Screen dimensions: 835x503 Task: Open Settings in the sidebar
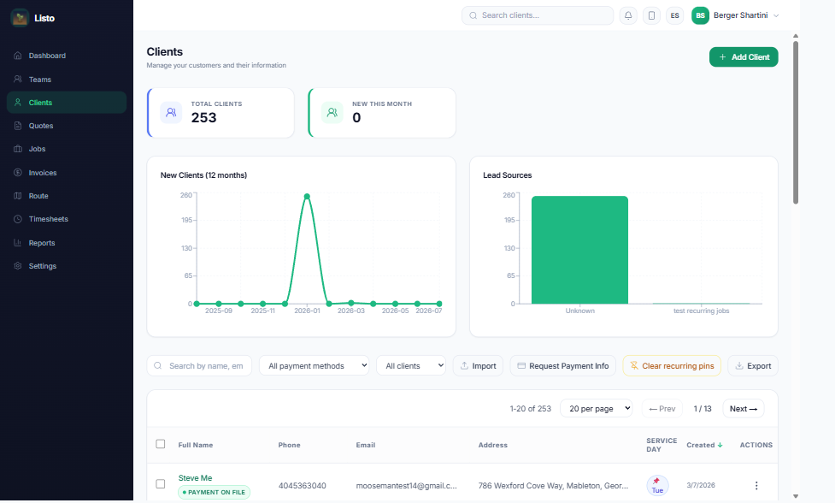click(67, 266)
